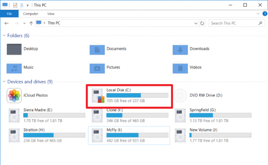Image resolution: width=268 pixels, height=165 pixels.
Task: Click the Springfield (G:) usage bar
Action: point(220,115)
